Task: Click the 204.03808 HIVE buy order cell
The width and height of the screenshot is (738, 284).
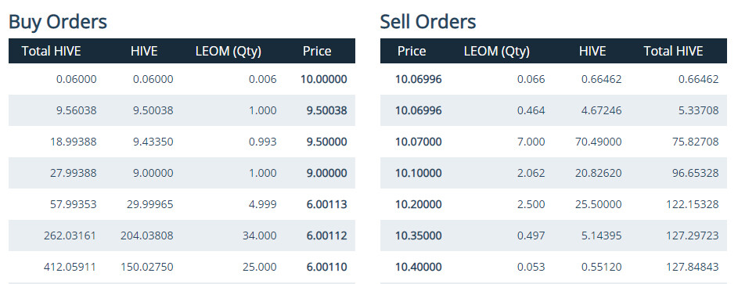Action: (146, 235)
